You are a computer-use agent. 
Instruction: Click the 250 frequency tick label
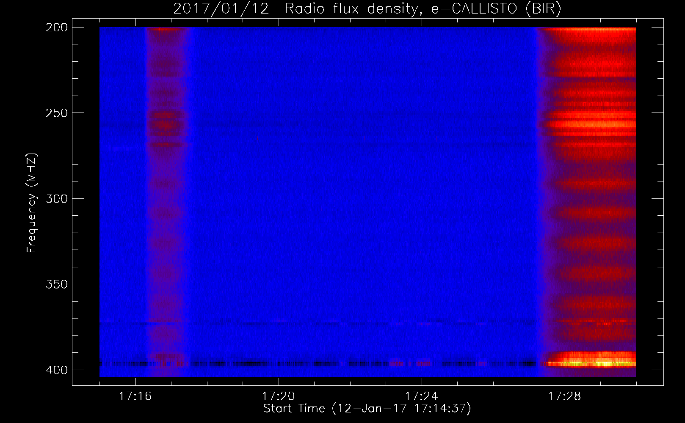click(56, 113)
